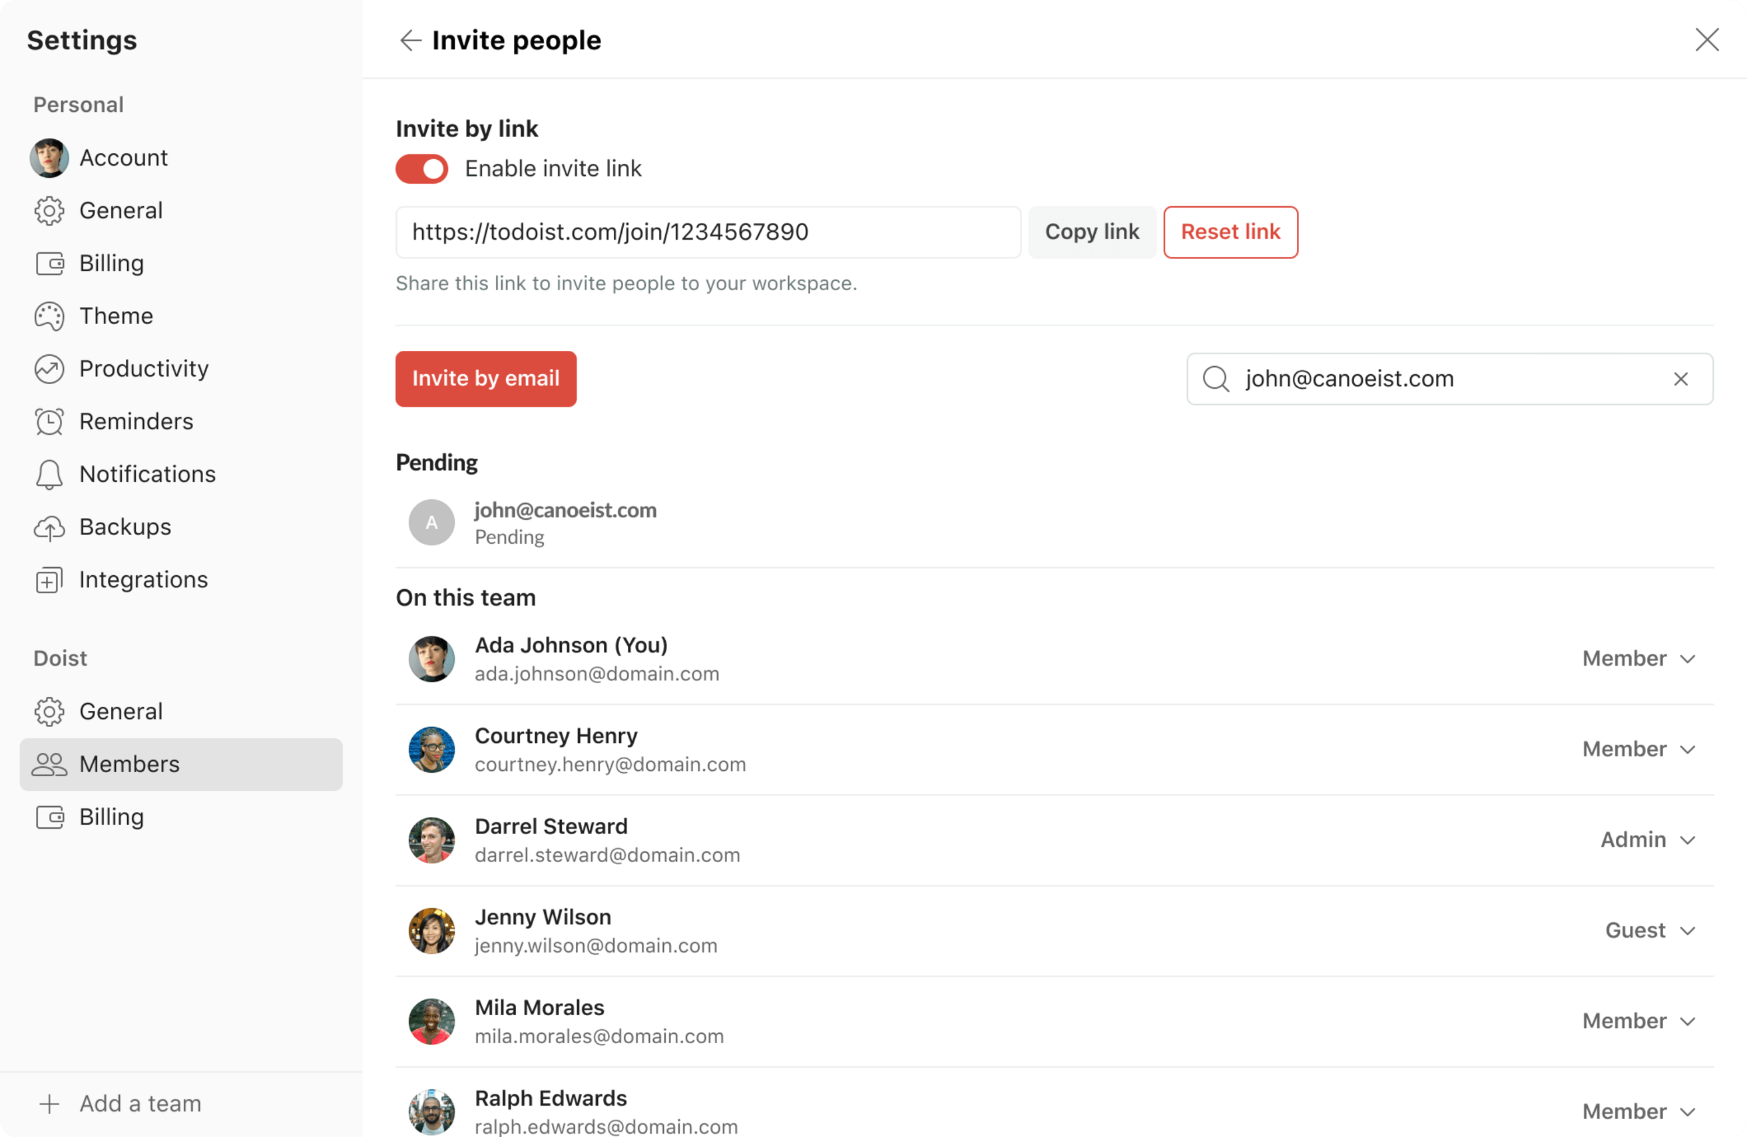
Task: Click the Notifications bell icon
Action: tap(46, 473)
